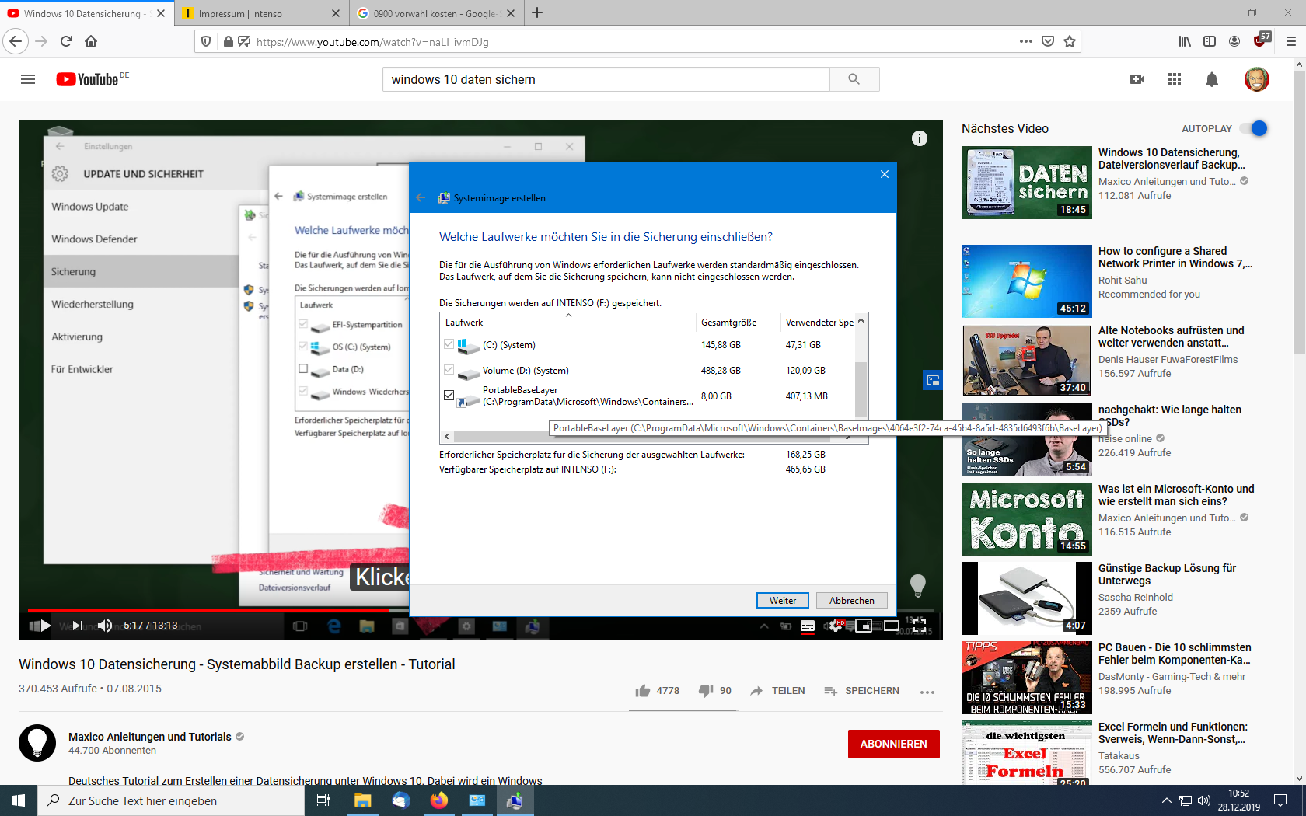Click the video upload camera icon
1306x816 pixels.
tap(1137, 79)
